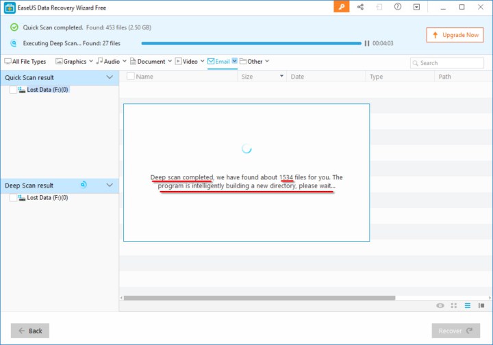
Task: Tick the select-all checkbox beside Name
Action: point(130,77)
